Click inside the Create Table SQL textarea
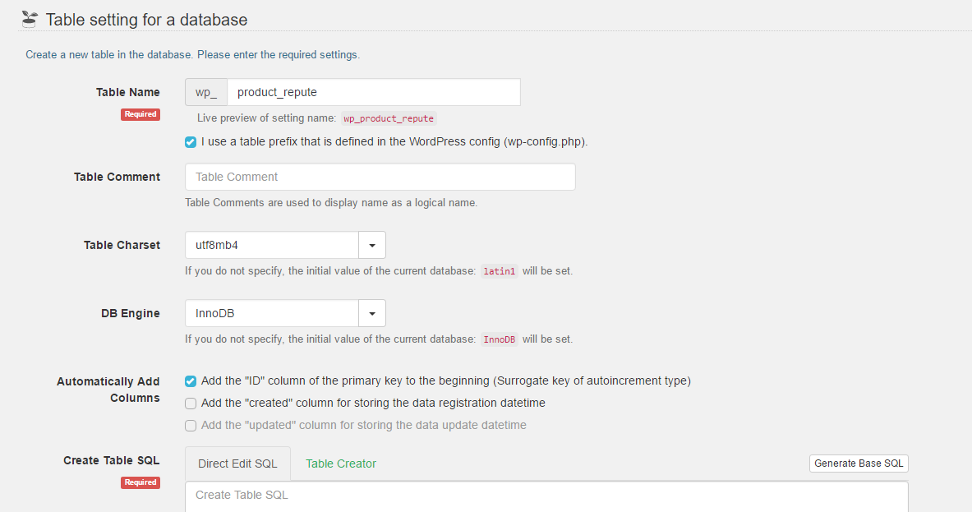Screen dimensions: 972x512 point(546,496)
